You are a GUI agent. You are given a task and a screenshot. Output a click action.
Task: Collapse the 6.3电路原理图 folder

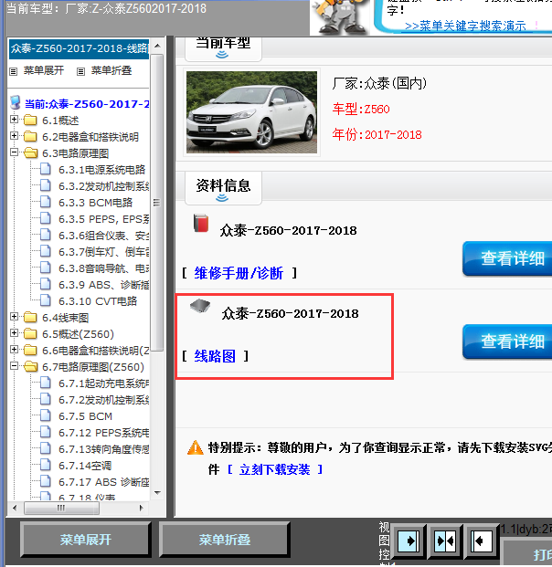coord(14,152)
